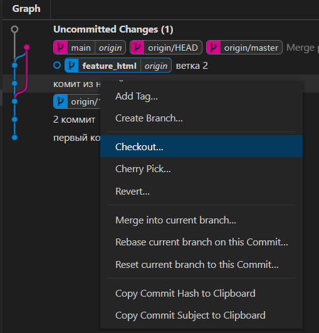319x333 pixels.
Task: Click the origin/HEAD branch icon
Action: pos(137,48)
